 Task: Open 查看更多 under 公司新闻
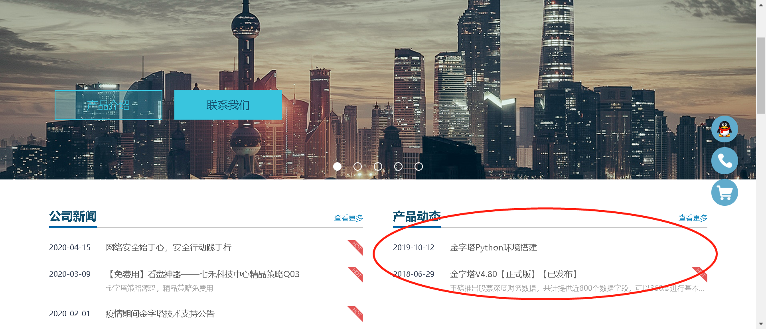(349, 218)
